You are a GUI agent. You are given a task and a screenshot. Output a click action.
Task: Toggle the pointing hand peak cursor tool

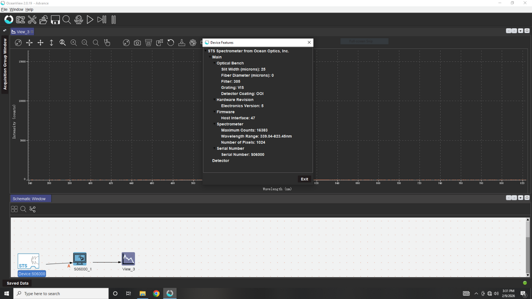click(107, 43)
